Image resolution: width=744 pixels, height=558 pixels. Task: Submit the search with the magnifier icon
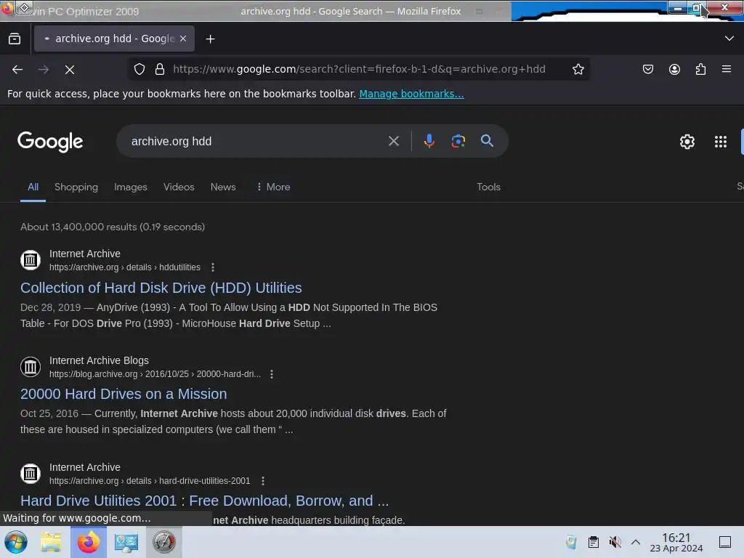tap(487, 141)
